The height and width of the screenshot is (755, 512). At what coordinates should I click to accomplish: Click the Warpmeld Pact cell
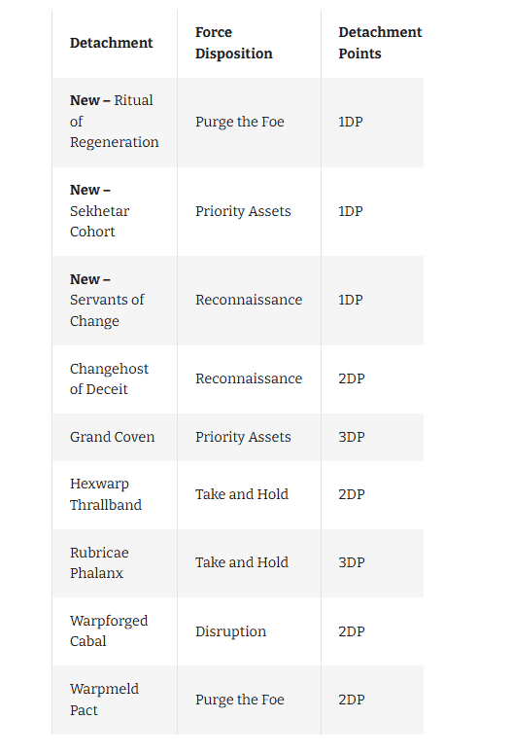(115, 701)
